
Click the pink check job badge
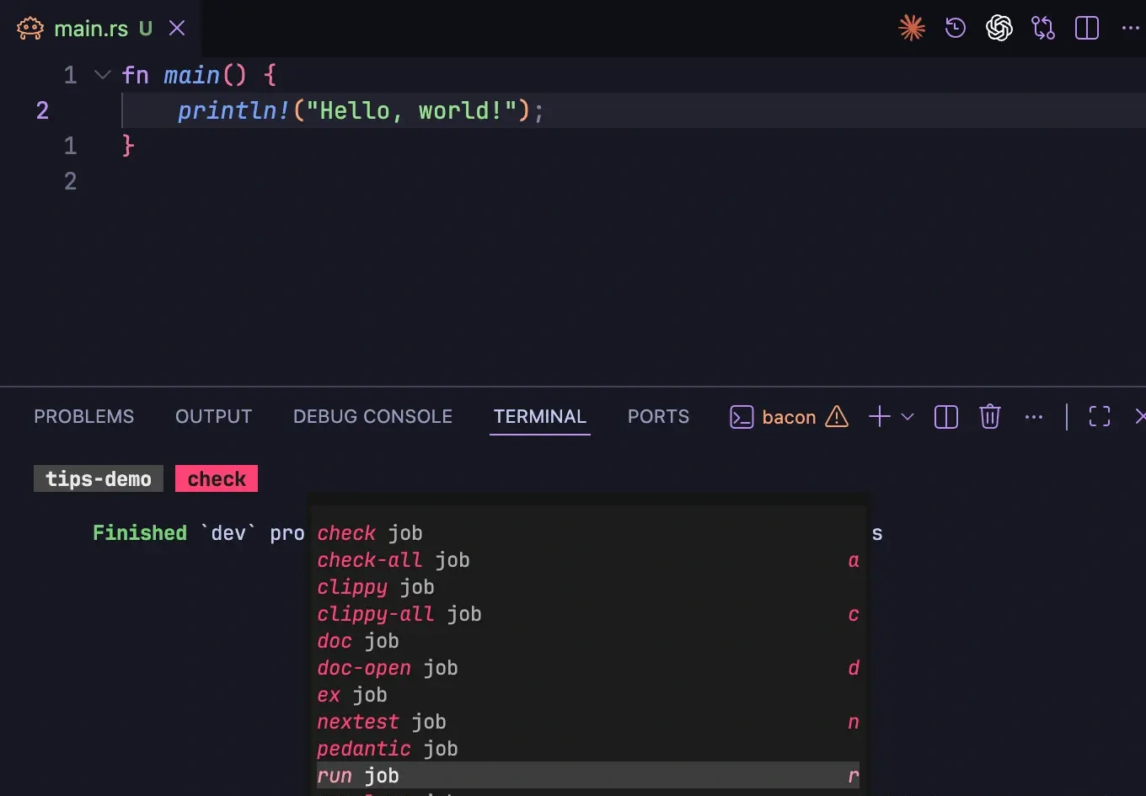click(217, 478)
